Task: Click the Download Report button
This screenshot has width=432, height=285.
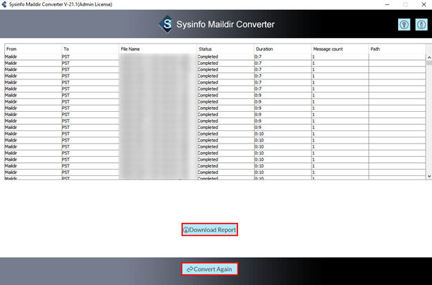Action: pos(210,230)
